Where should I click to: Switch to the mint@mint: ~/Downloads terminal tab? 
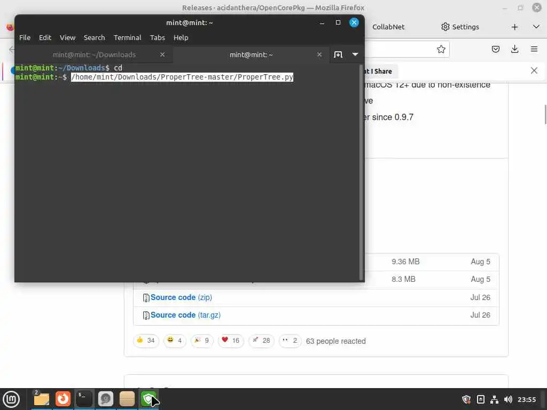pos(94,55)
